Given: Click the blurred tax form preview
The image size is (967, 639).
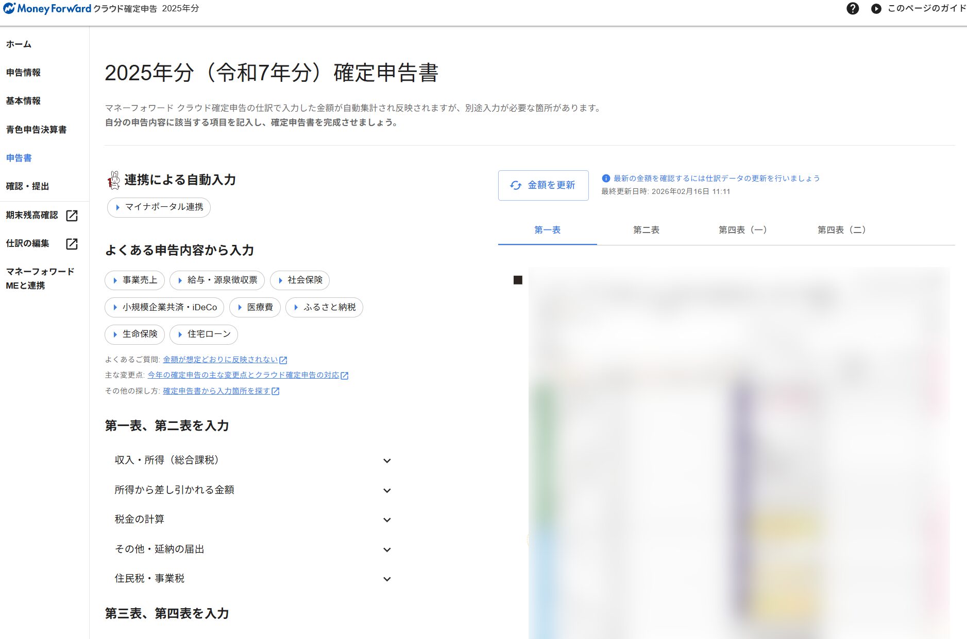Looking at the screenshot, I should click(739, 453).
